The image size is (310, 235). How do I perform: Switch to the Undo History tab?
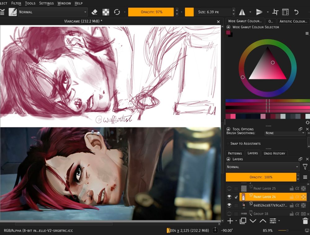(274, 153)
